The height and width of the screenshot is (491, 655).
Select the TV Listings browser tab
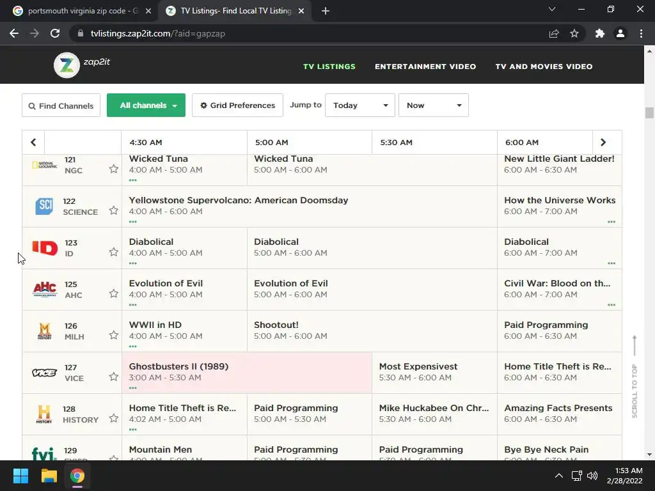pyautogui.click(x=234, y=11)
